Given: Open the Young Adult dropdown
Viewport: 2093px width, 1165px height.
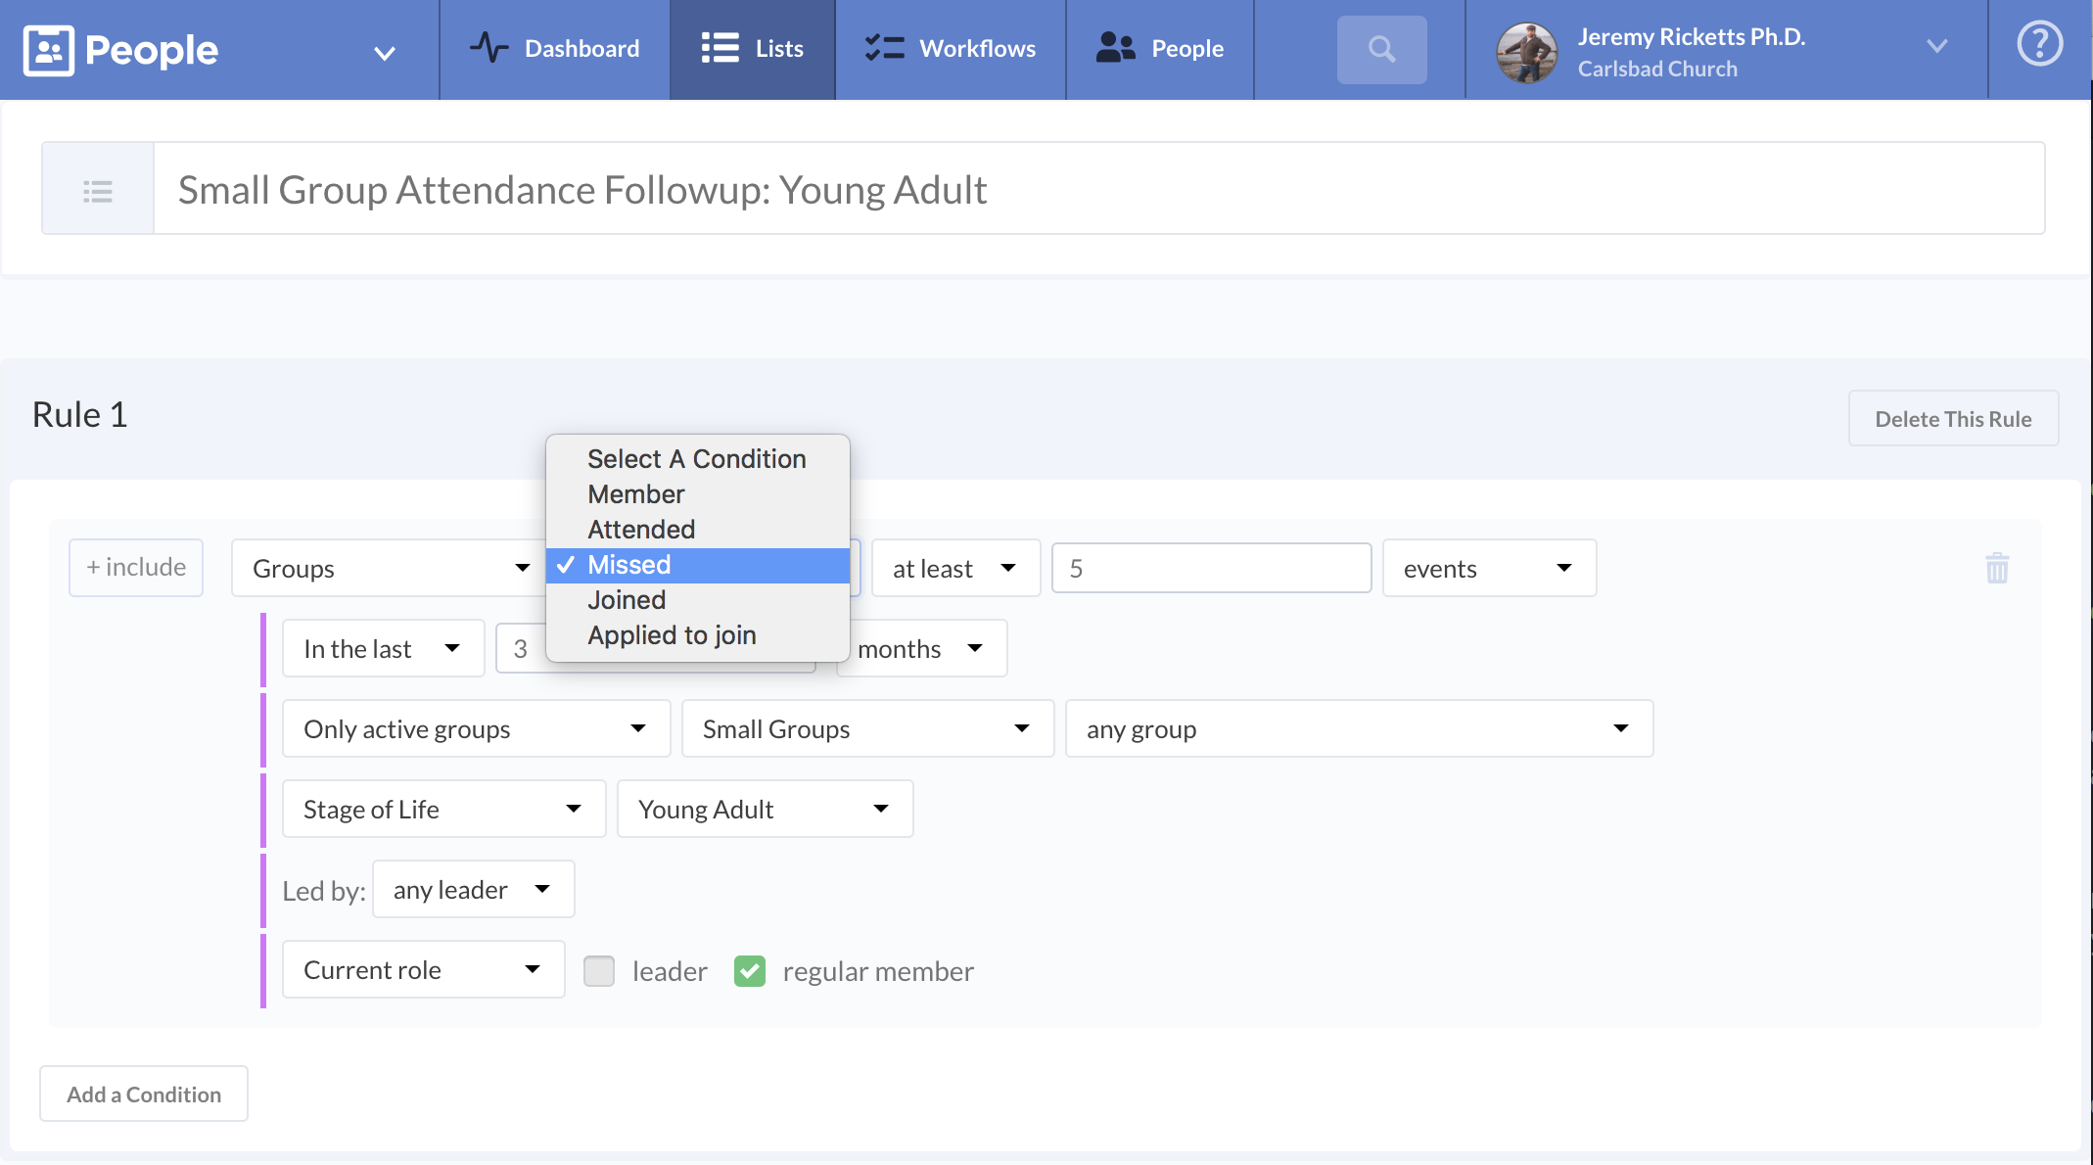Looking at the screenshot, I should point(765,809).
